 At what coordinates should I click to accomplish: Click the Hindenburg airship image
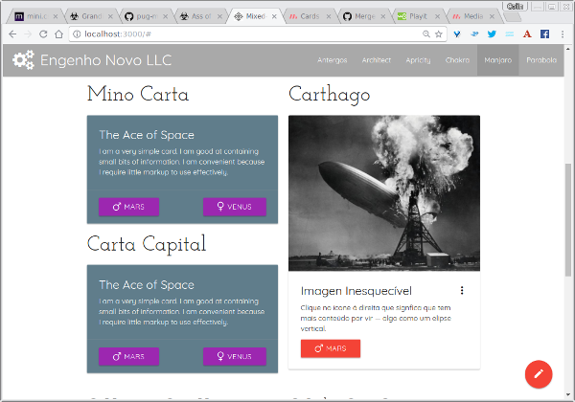tap(384, 193)
